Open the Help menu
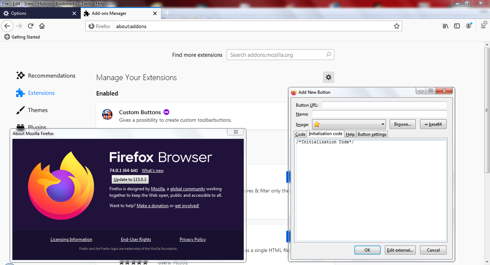This screenshot has width=490, height=265. pos(100,3)
